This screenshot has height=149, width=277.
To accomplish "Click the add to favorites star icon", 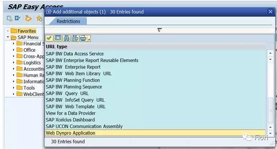I will [x=39, y=18].
